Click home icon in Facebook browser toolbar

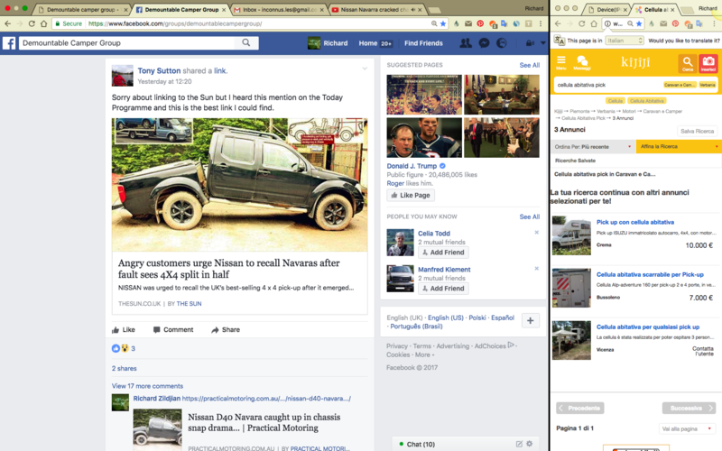tap(43, 23)
